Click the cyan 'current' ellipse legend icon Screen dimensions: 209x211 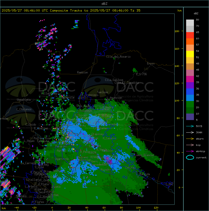[190, 157]
